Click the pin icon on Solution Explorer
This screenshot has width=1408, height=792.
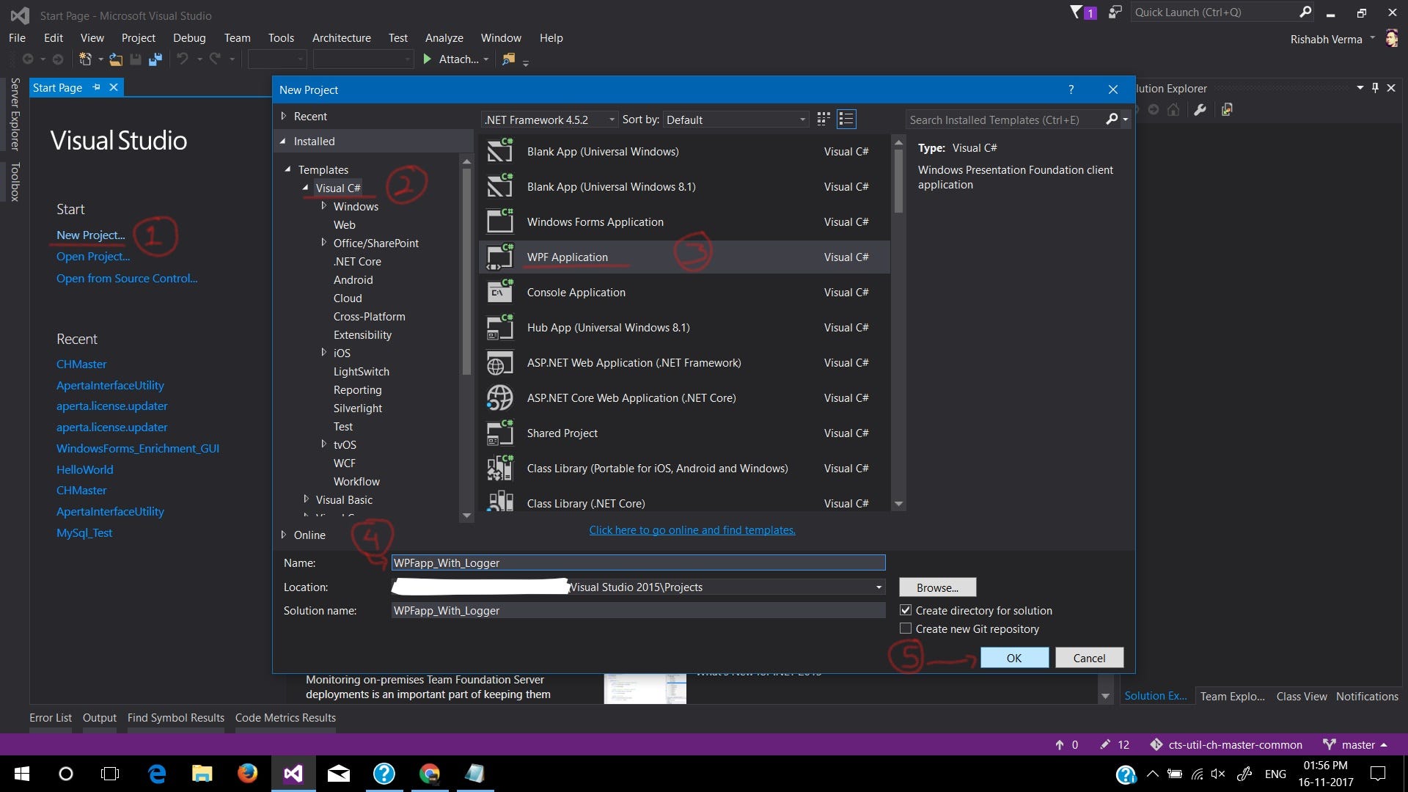[1376, 87]
